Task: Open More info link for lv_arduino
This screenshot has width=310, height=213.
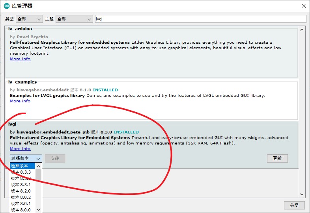Action: (x=20, y=59)
